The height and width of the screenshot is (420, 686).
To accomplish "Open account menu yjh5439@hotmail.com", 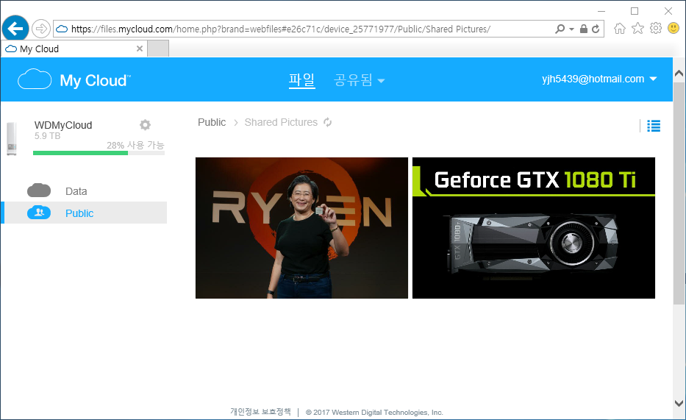I will (x=599, y=79).
